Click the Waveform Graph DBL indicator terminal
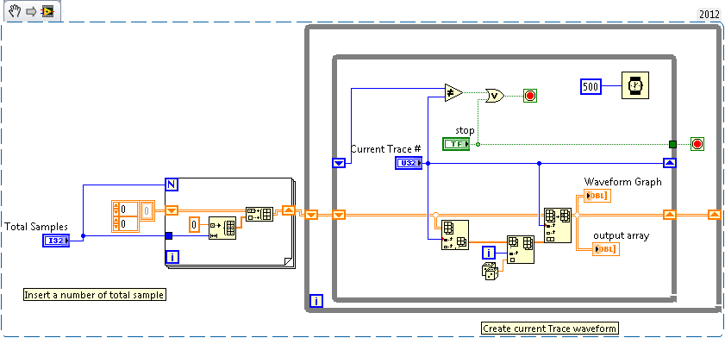Screen dimensions: 725x338 (x=597, y=196)
